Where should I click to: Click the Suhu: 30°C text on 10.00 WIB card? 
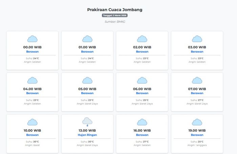pyautogui.click(x=33, y=141)
